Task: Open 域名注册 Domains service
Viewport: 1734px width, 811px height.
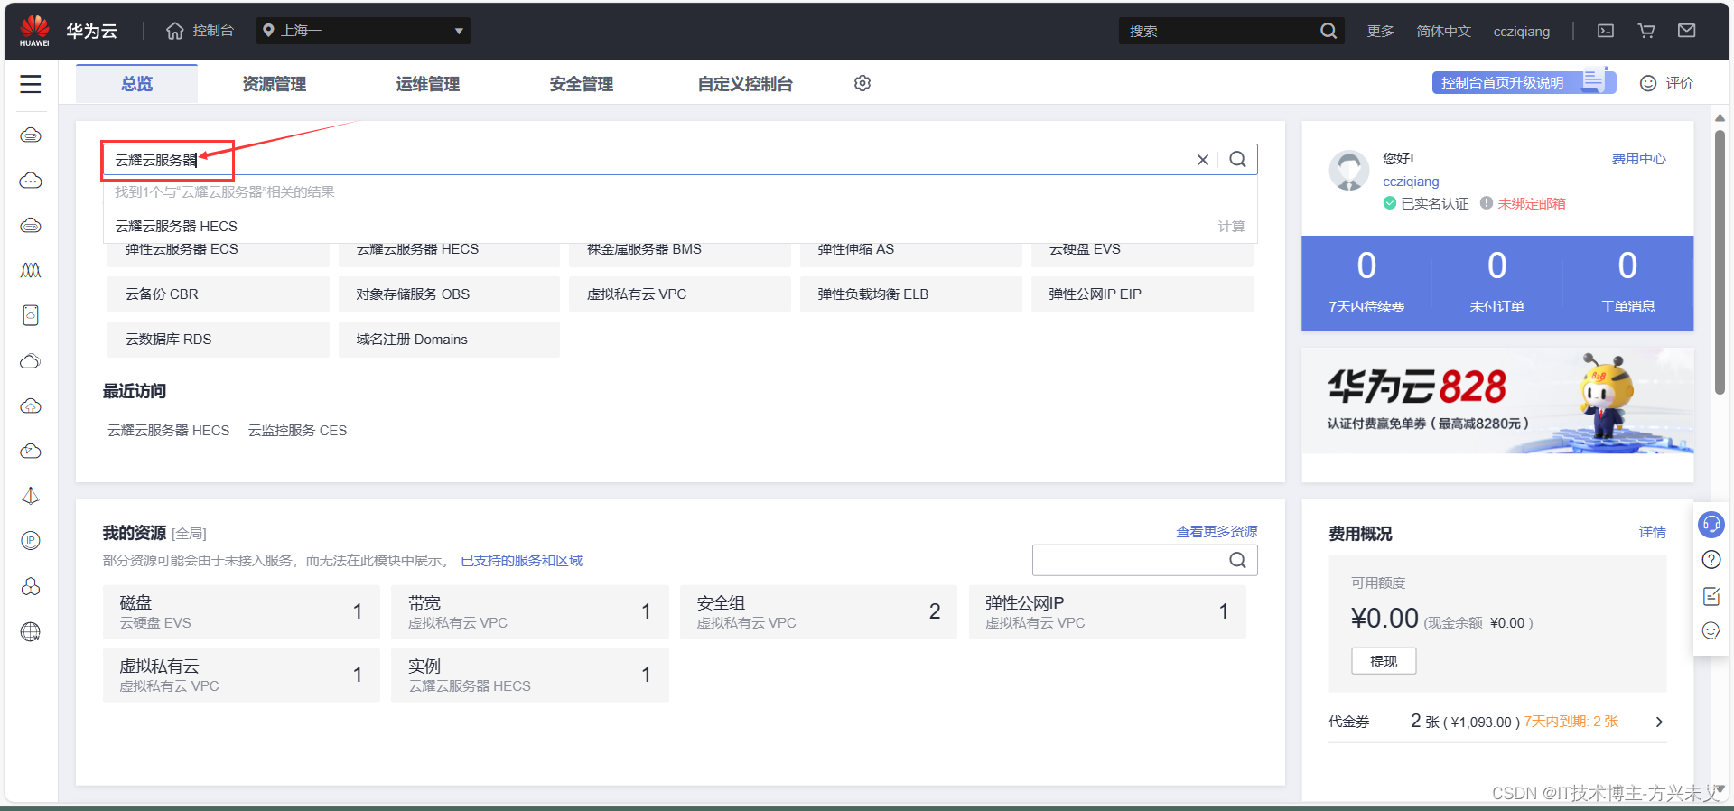Action: [x=449, y=340]
